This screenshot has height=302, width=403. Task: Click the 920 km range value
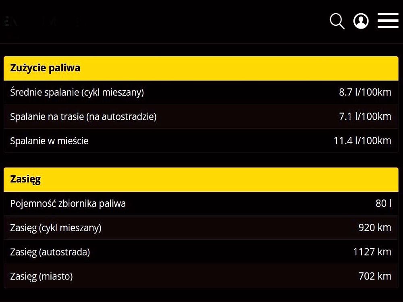coord(375,228)
